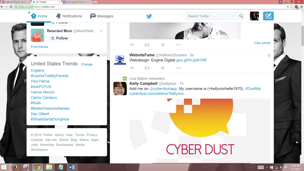Open the #BetterFireworksNames trend

click(50, 108)
